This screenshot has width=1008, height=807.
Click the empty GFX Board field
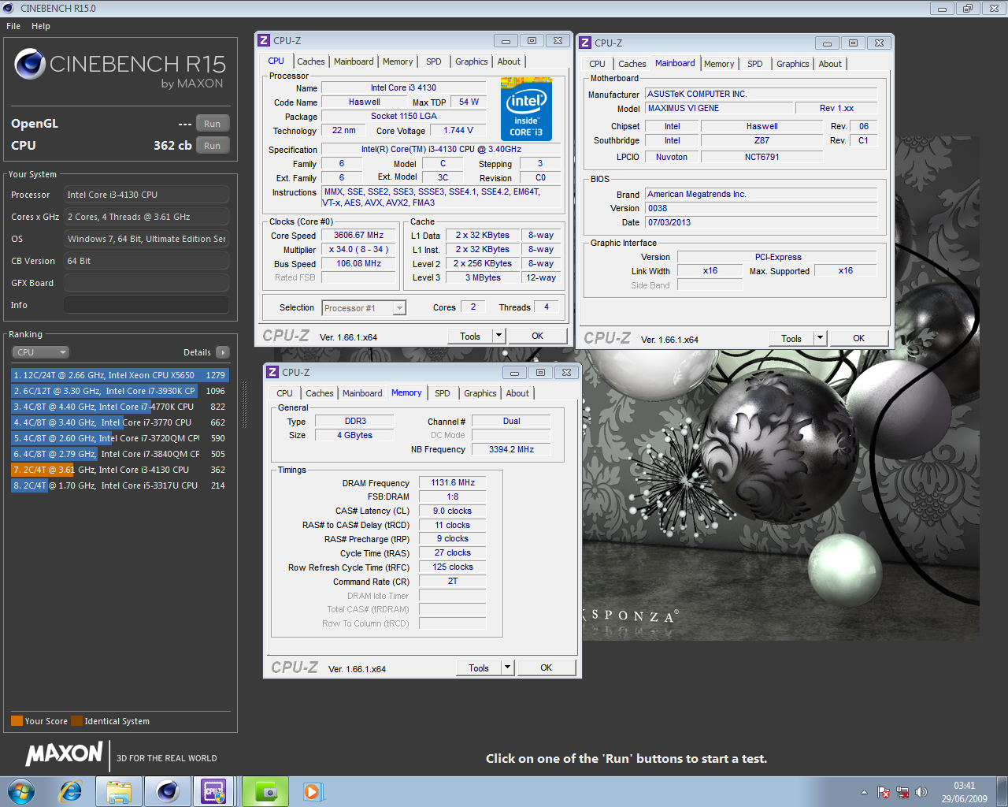(146, 283)
